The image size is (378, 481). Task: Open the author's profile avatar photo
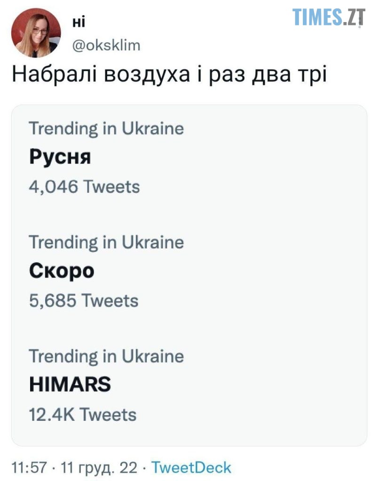point(36,33)
